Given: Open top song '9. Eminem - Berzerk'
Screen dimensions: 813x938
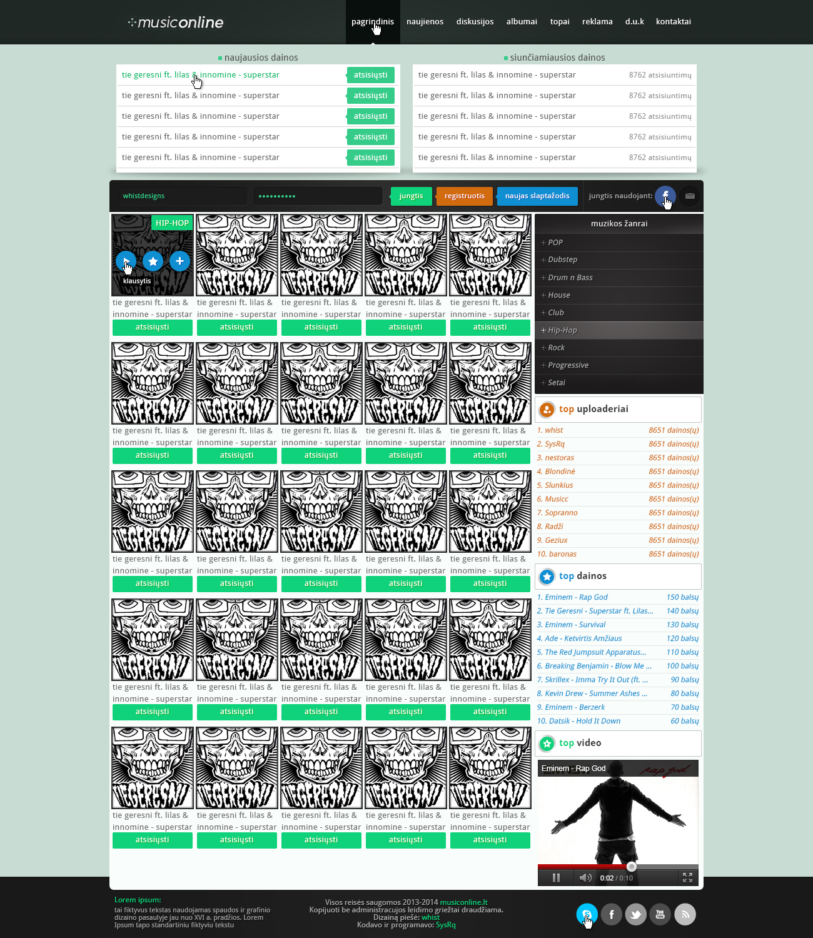Looking at the screenshot, I should [x=571, y=707].
